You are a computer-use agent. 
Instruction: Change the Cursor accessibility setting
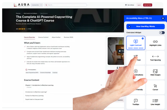155,87
